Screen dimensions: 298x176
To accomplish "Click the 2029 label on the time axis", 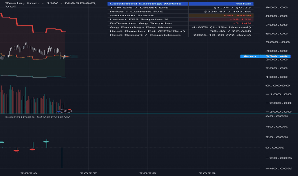I will click(x=207, y=173).
